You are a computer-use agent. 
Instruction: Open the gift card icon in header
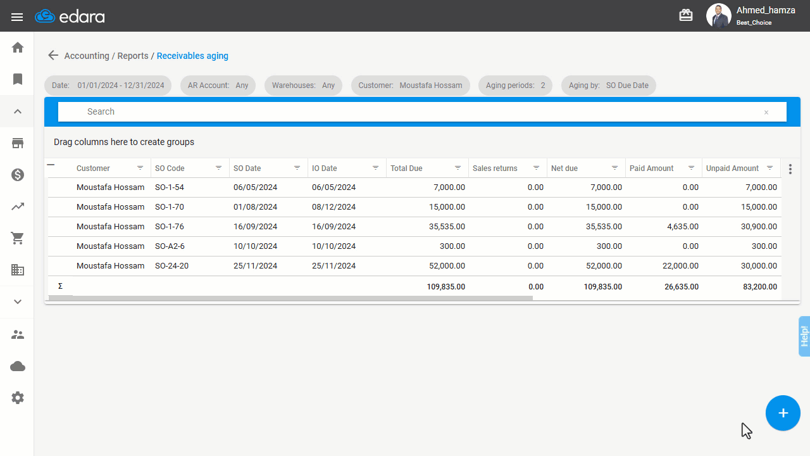point(686,15)
